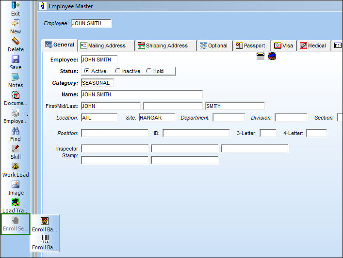
Task: Click the Division field
Action: click(x=291, y=118)
